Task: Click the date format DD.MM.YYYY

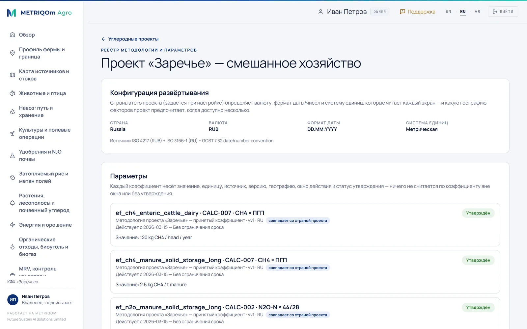Action: click(x=322, y=129)
